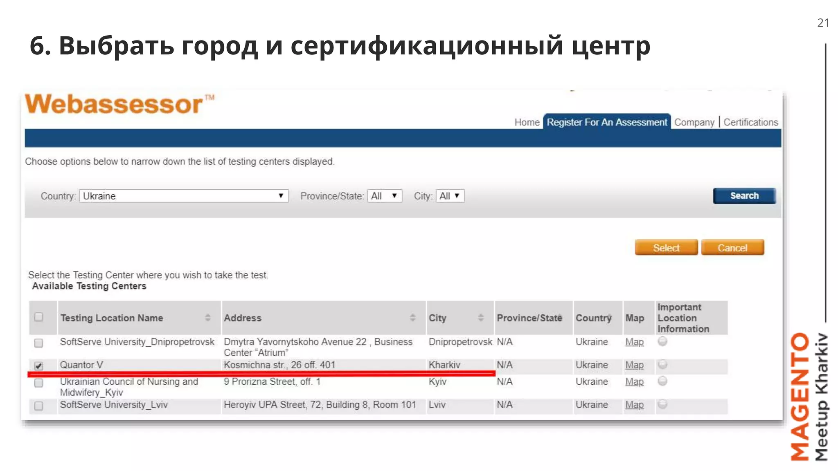The width and height of the screenshot is (838, 471).
Task: Click the orange Select button
Action: coord(666,248)
